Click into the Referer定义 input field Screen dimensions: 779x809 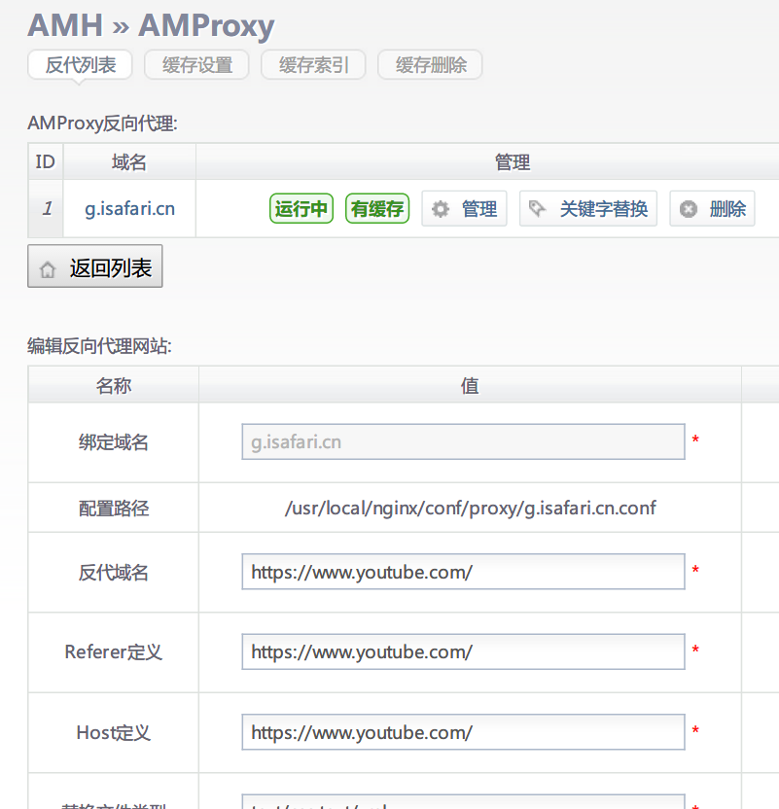[463, 651]
